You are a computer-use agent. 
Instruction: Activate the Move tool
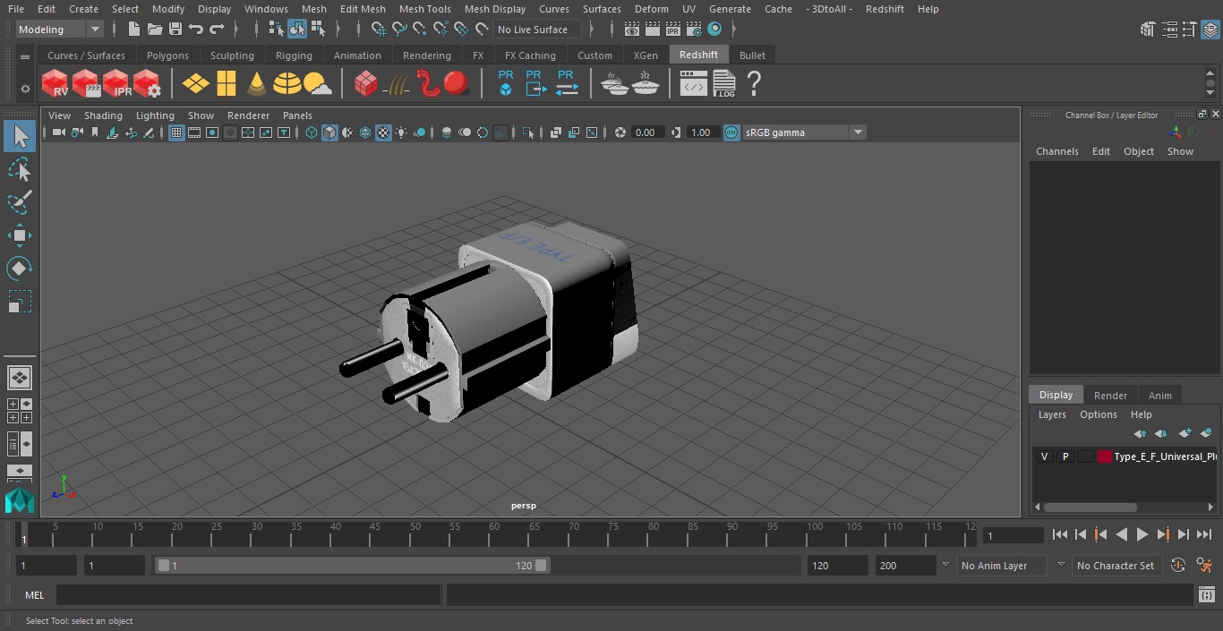(20, 236)
